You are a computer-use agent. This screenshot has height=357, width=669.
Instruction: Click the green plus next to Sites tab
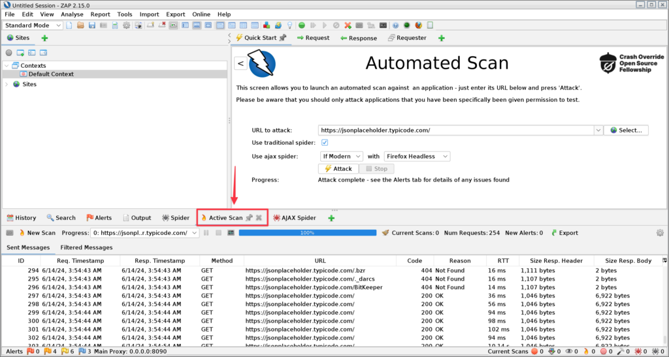pyautogui.click(x=44, y=38)
